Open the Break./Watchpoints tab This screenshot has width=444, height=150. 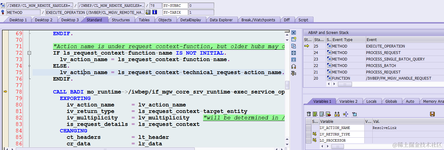(x=258, y=20)
